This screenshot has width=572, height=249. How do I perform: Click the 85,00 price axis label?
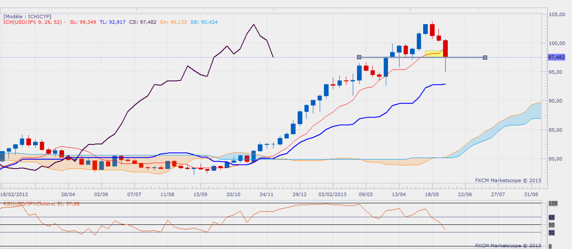click(556, 130)
